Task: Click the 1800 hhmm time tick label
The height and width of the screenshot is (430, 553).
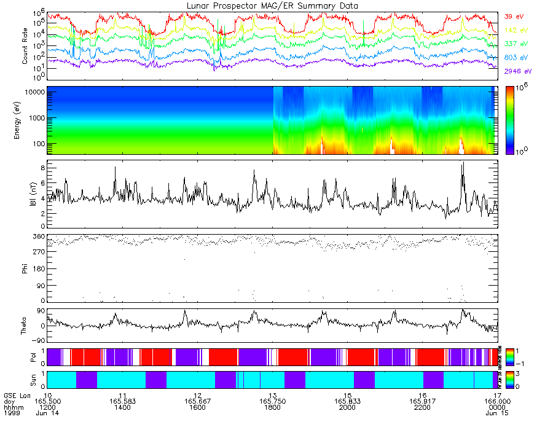Action: click(272, 407)
